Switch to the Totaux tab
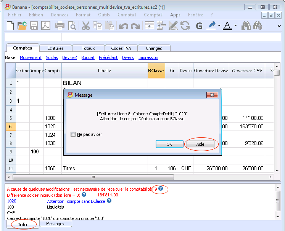285x231 pixels. [89, 48]
